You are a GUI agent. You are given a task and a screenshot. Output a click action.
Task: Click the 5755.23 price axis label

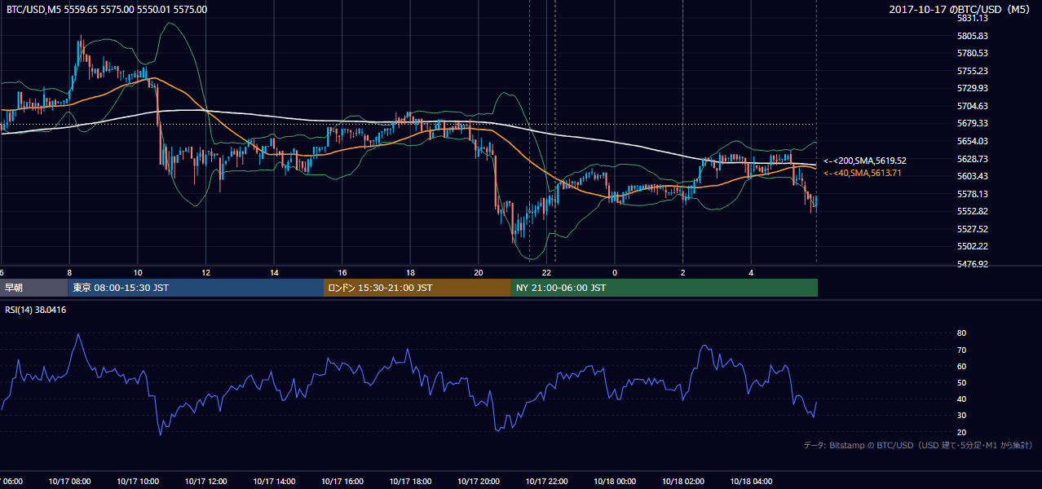(x=974, y=71)
